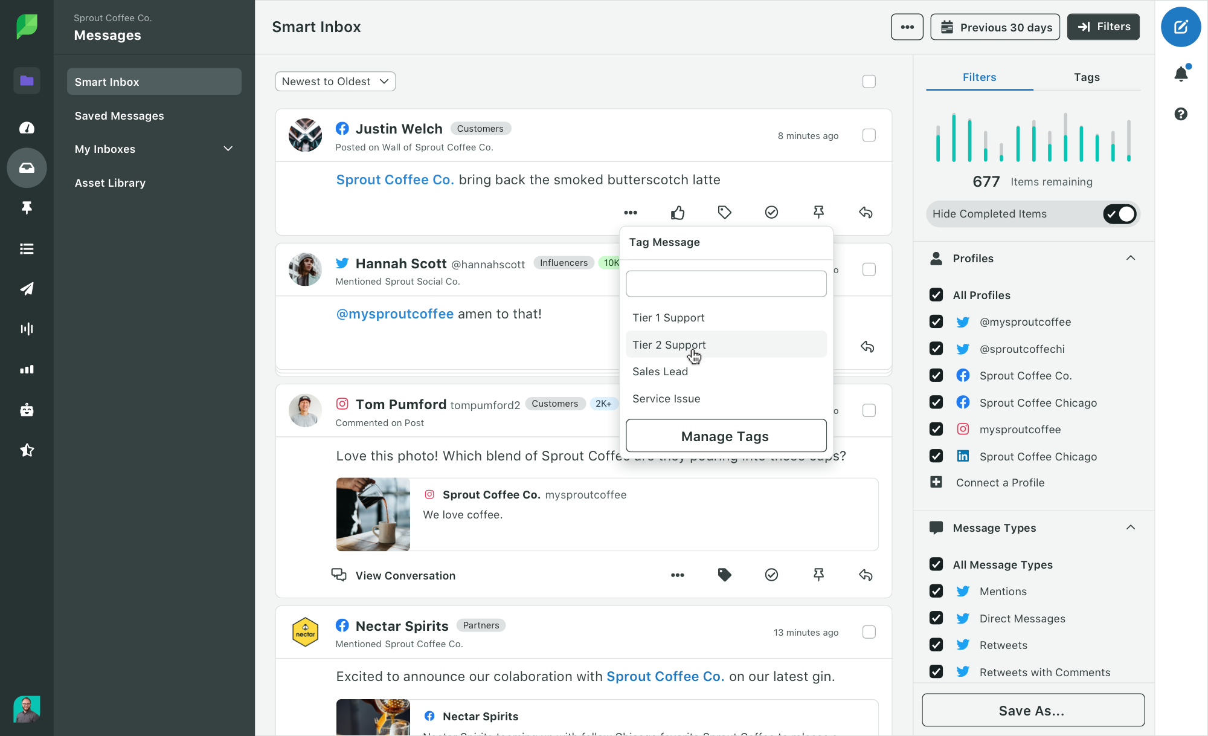
Task: Uncheck the Direct Messages checkbox
Action: click(936, 618)
